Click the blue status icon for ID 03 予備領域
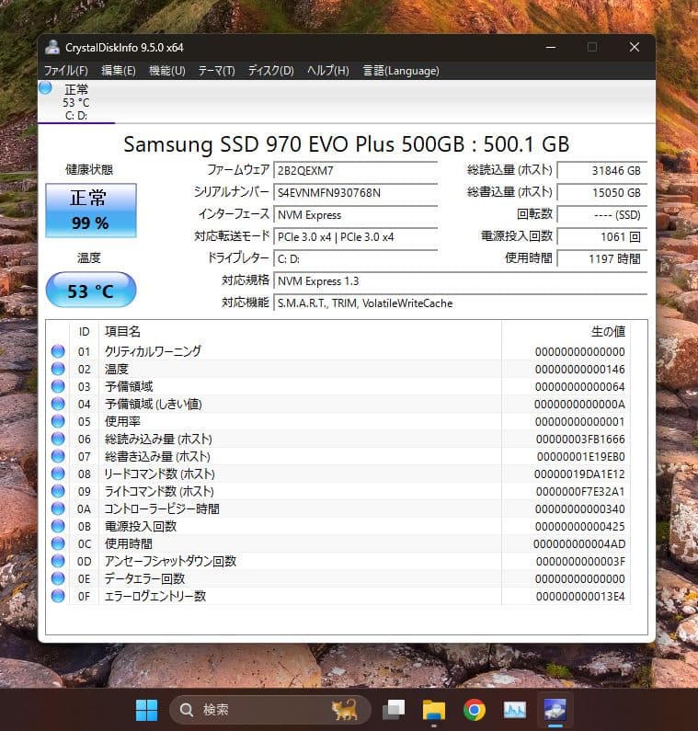 [x=58, y=386]
